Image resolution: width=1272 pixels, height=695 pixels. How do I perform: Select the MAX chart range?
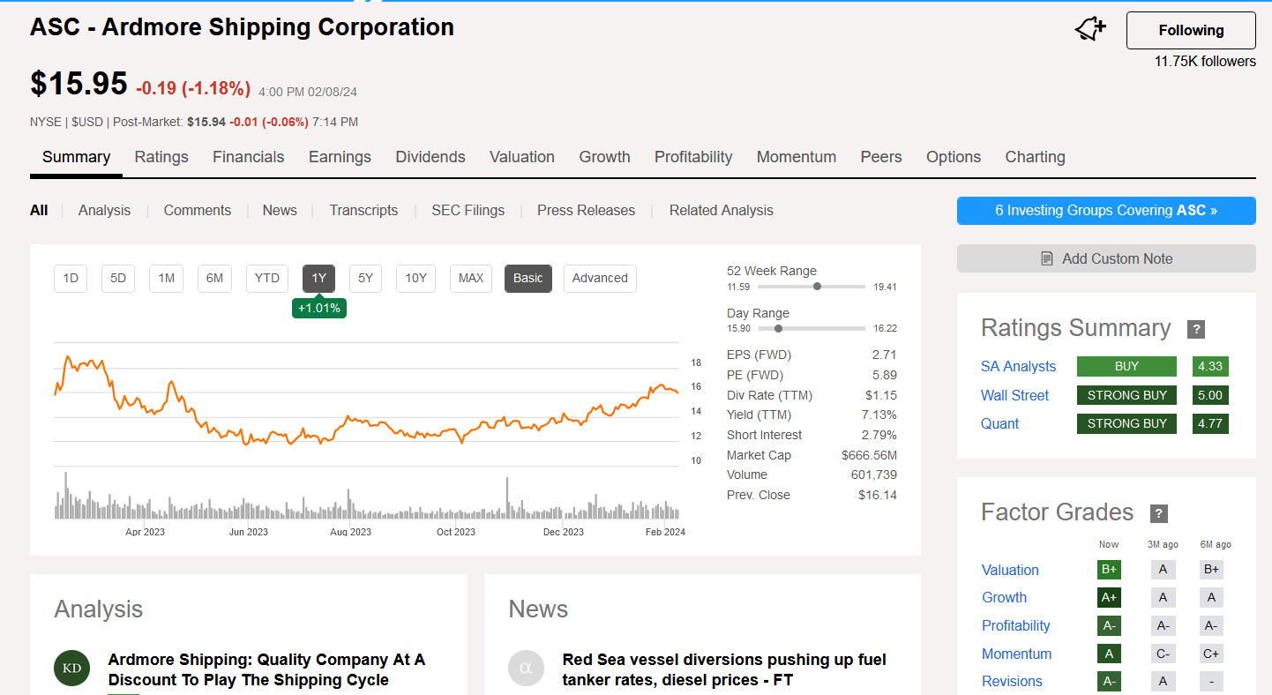point(471,278)
